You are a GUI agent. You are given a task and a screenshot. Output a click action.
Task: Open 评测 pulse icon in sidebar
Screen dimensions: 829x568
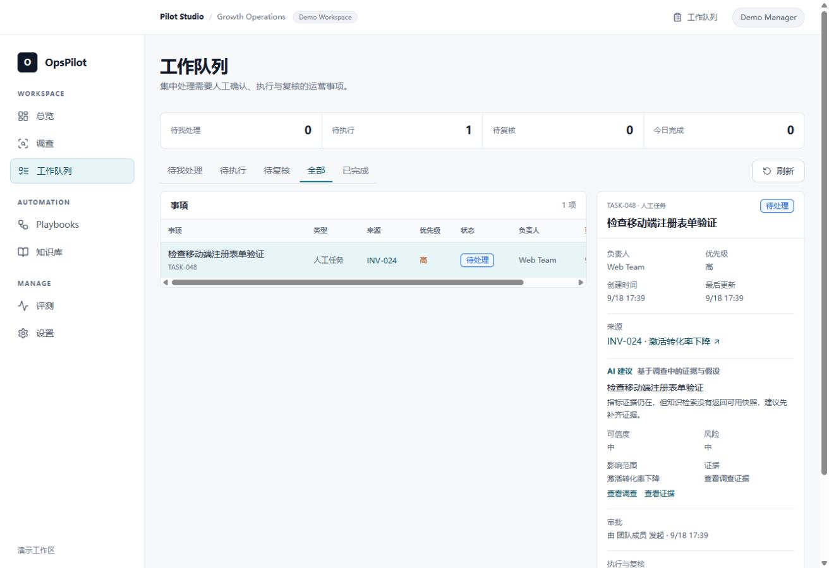[x=23, y=306]
